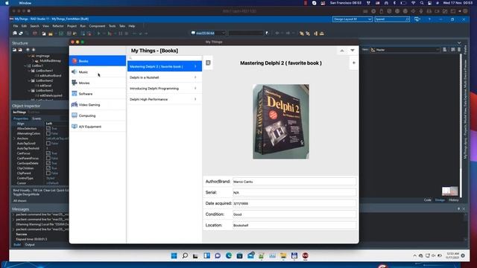
Task: Click the Author/Brand input field
Action: click(294, 182)
